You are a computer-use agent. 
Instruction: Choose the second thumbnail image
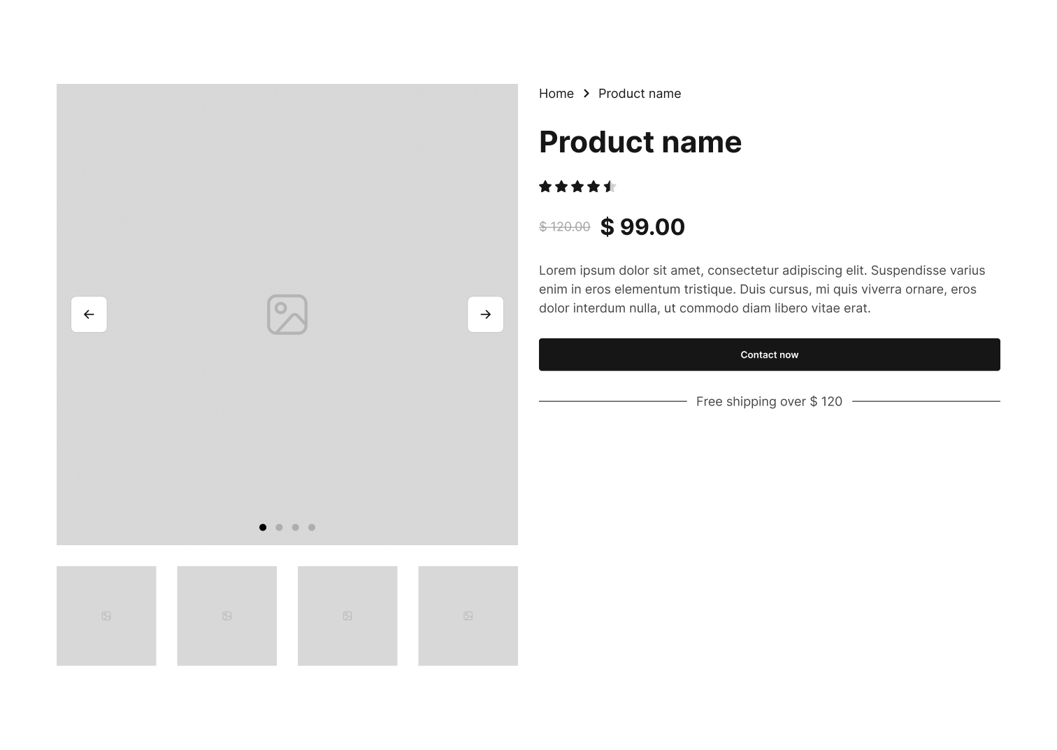point(227,616)
